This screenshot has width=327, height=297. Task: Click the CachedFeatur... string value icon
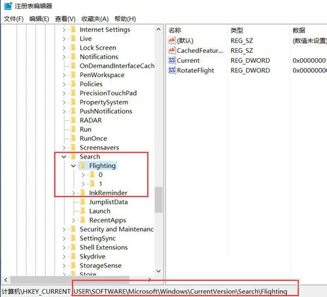172,50
